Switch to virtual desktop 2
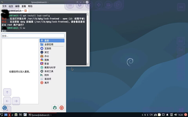 click(x=12, y=115)
